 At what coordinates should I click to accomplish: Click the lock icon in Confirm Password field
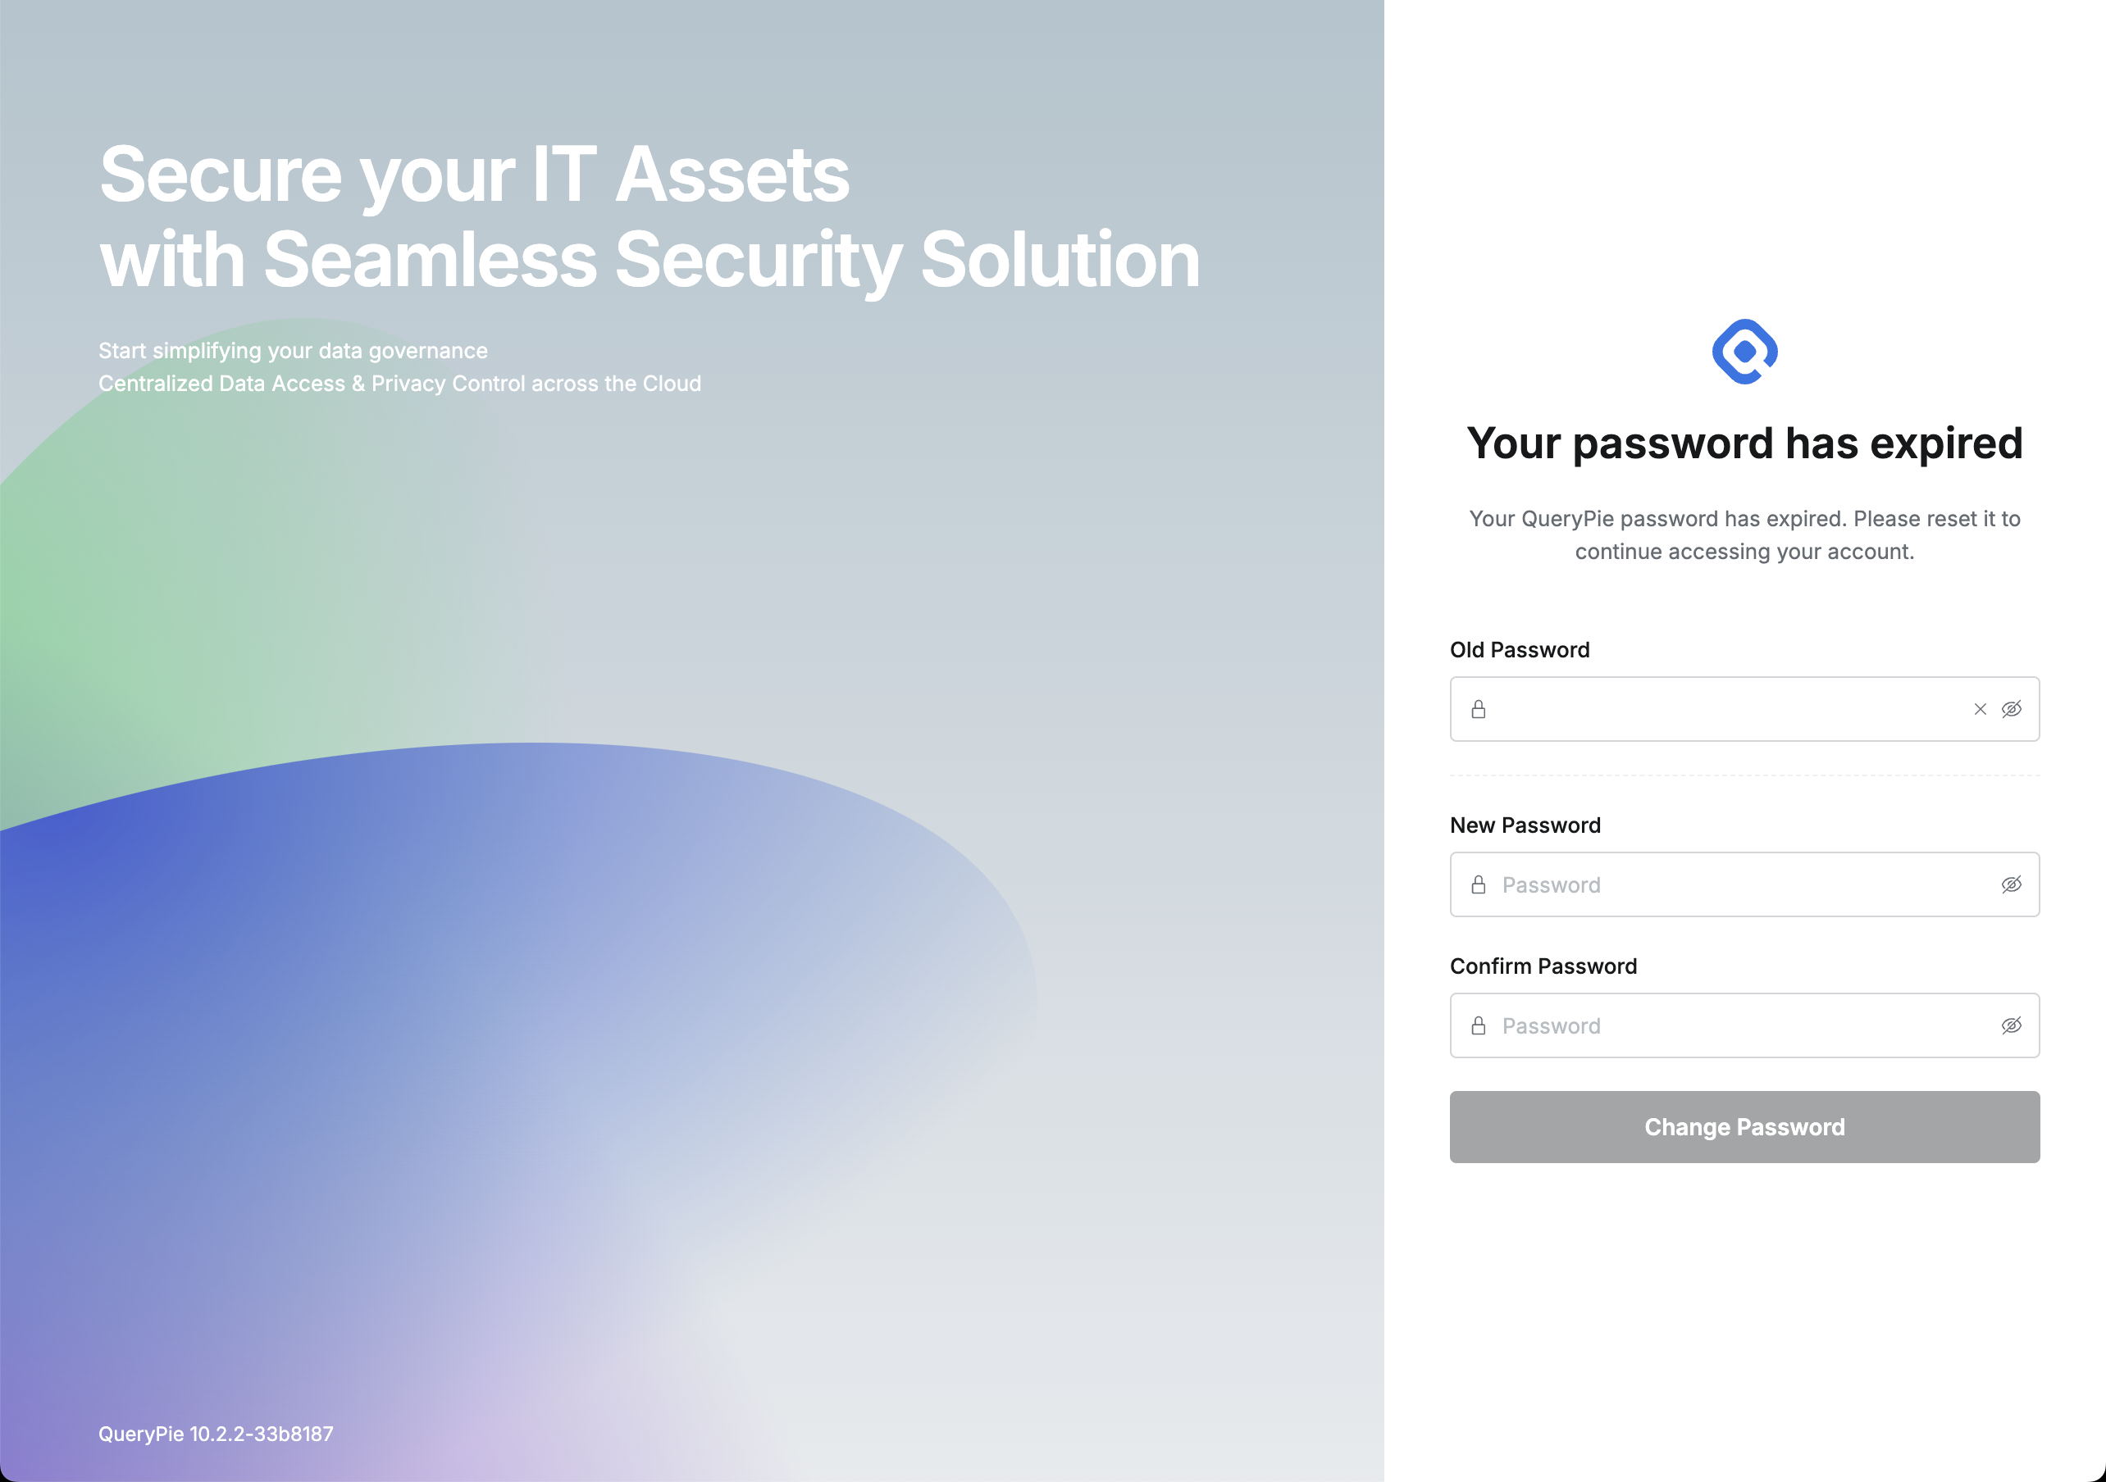pyautogui.click(x=1478, y=1025)
